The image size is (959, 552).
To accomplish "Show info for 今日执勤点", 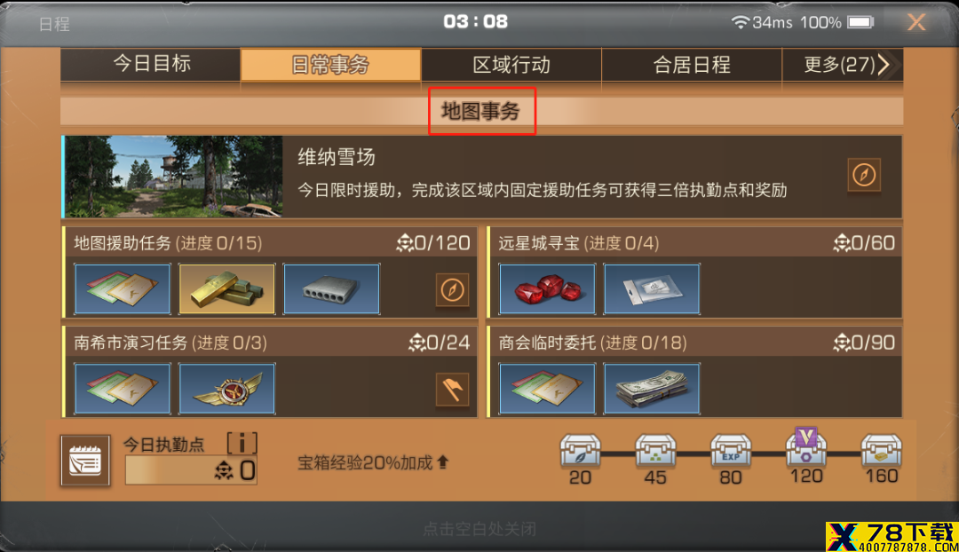I will tap(242, 443).
